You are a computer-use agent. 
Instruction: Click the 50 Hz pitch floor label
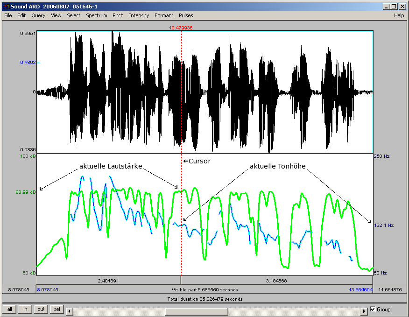click(x=381, y=273)
